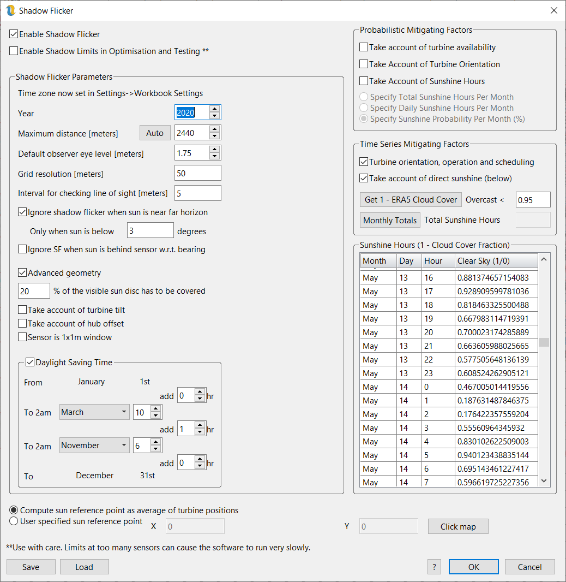
Task: Disable the Enable Shadow Flicker checkbox
Action: pos(14,34)
